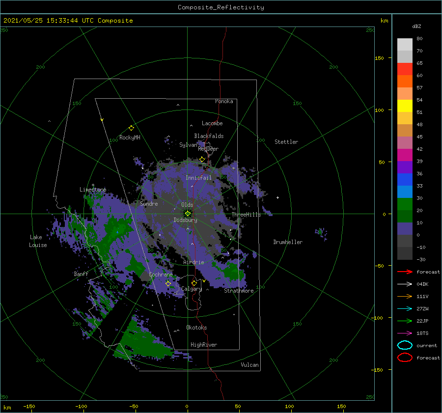Image resolution: width=442 pixels, height=413 pixels.
Task: Click the Lake Louise label
Action: click(38, 241)
